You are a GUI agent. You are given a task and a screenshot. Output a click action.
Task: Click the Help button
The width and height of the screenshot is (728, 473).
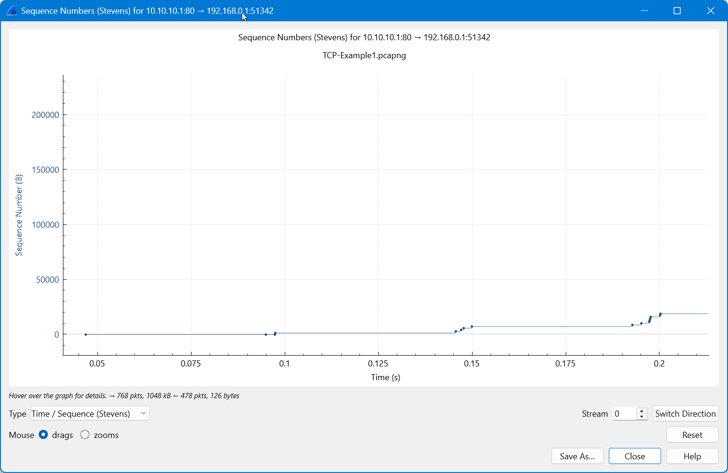[692, 456]
